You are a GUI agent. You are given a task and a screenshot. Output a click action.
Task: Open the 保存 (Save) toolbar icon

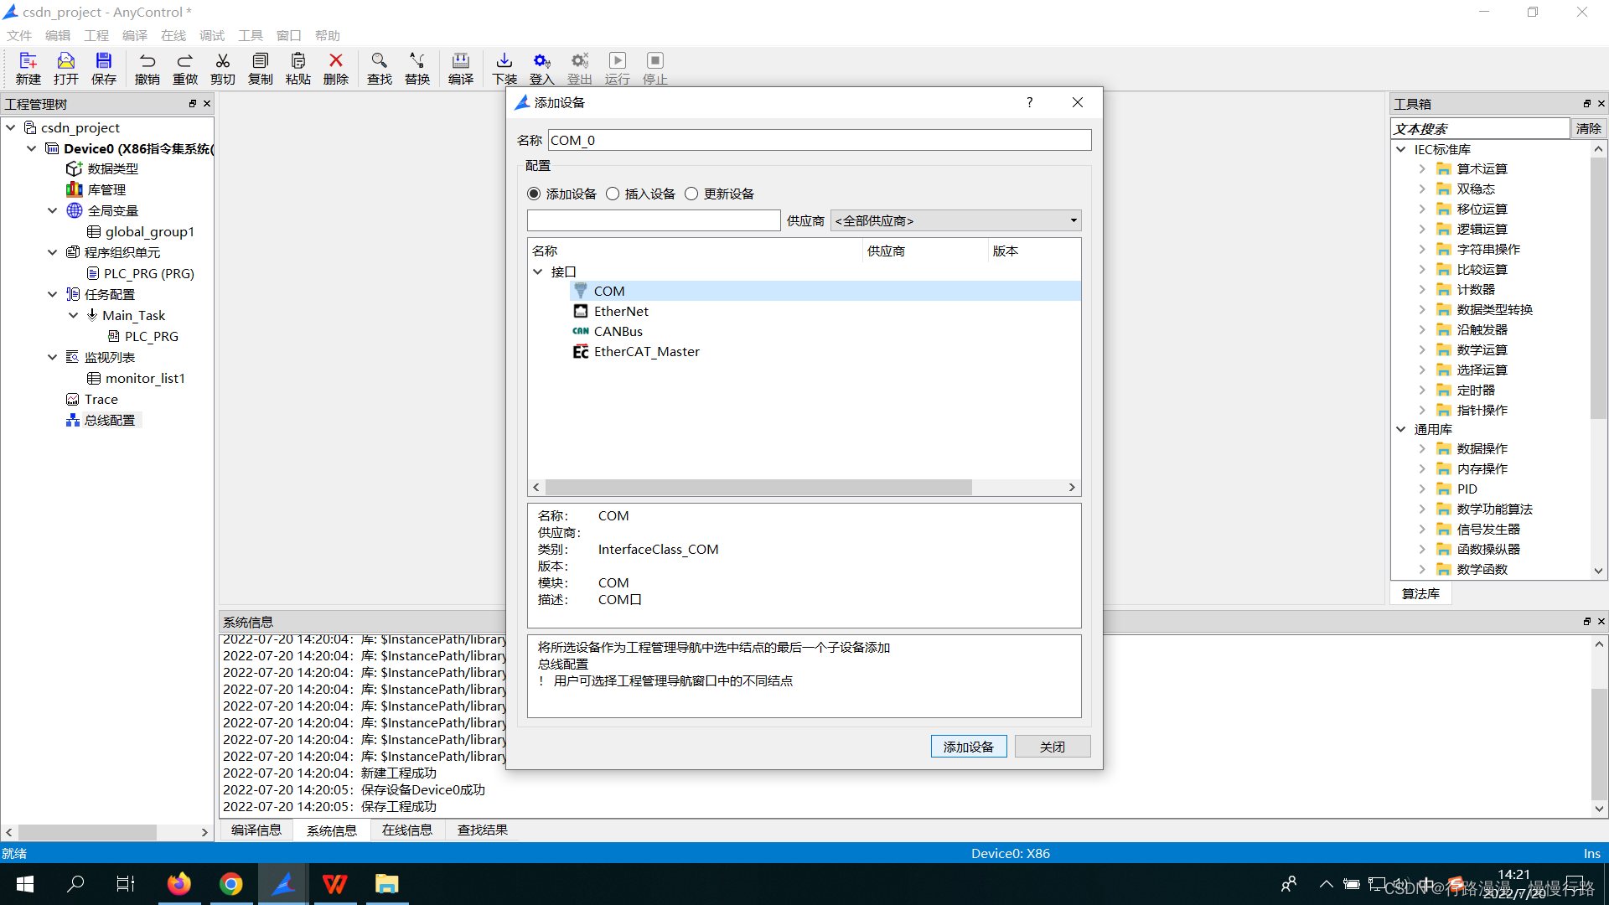pos(103,68)
